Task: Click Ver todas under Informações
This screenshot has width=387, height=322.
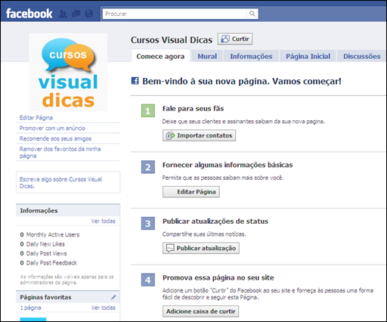Action: (x=103, y=221)
